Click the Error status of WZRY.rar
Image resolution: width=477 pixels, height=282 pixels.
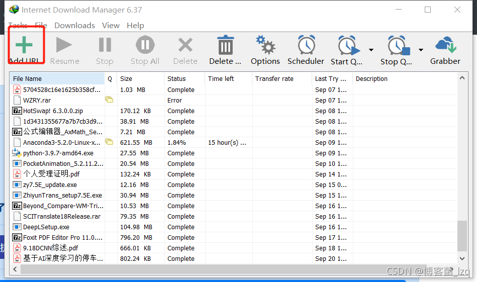pos(174,100)
